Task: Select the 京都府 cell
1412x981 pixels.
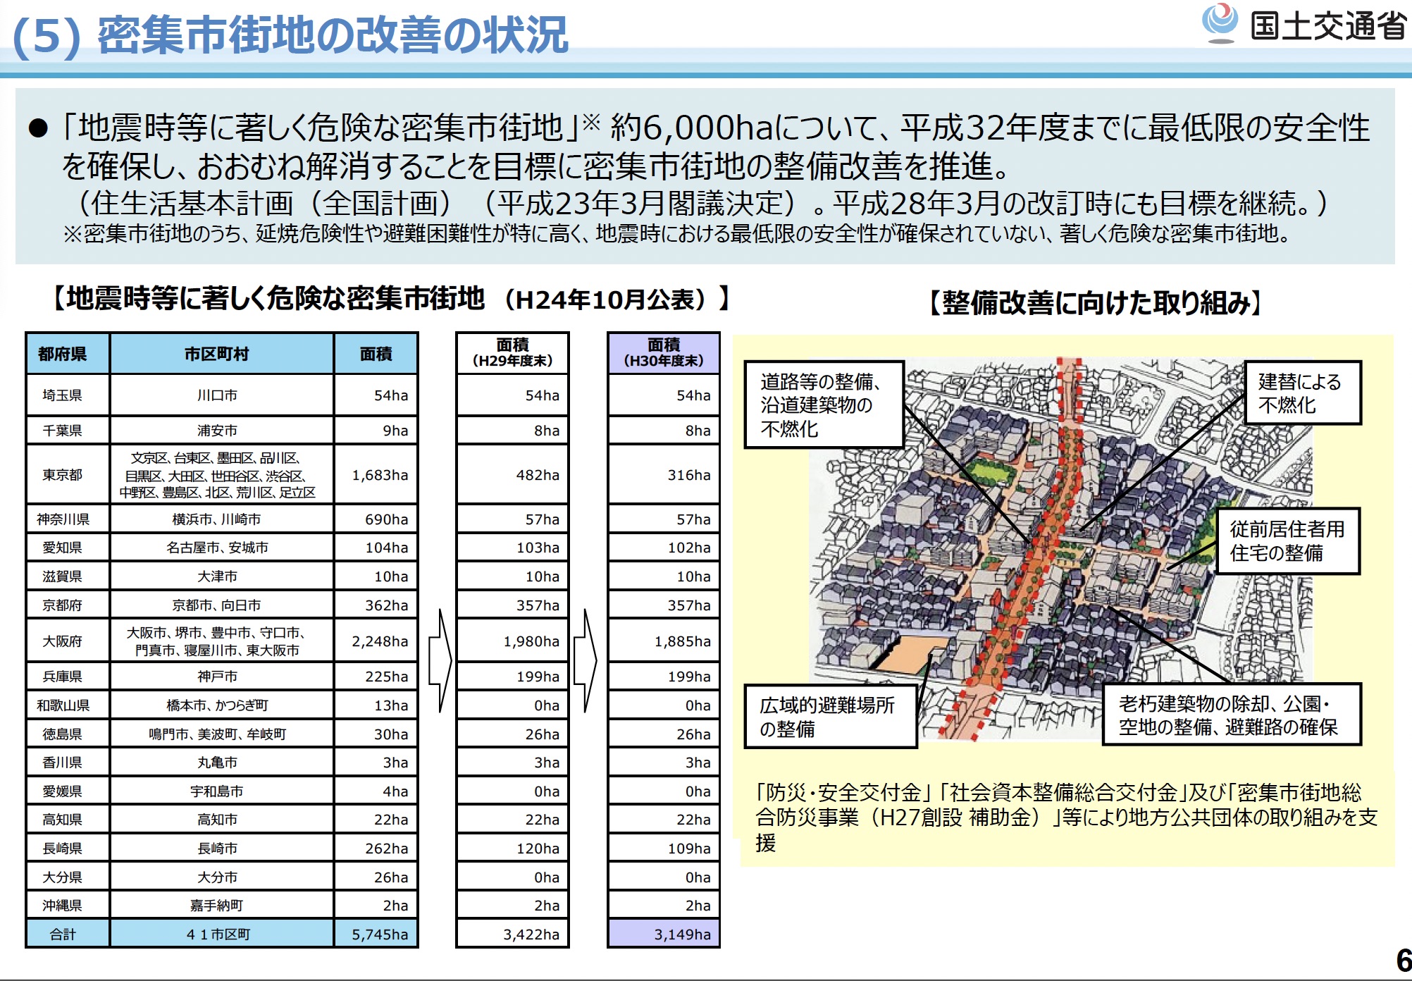Action: (68, 605)
